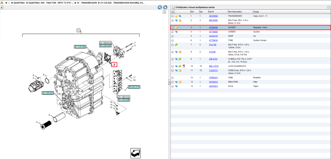
Task: Toggle the show only selected labels checkbox
Action: [173, 7]
